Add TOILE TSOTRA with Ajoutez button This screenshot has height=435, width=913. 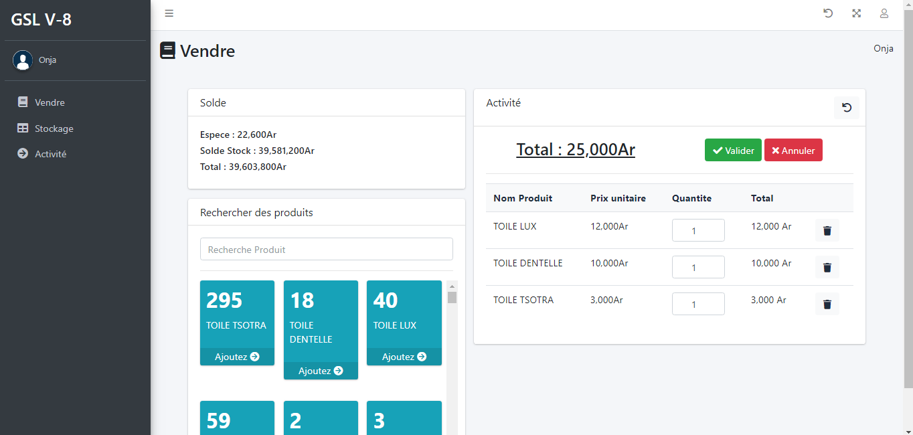click(x=237, y=357)
